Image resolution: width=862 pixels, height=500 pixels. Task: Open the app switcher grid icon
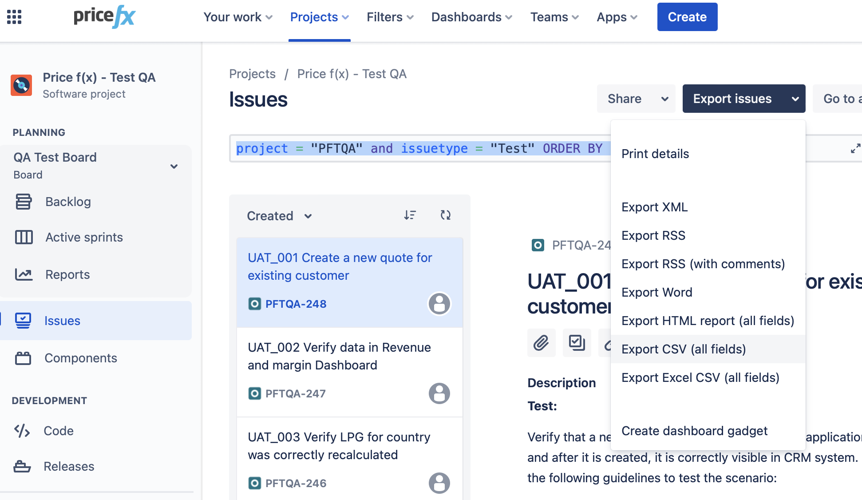[14, 17]
